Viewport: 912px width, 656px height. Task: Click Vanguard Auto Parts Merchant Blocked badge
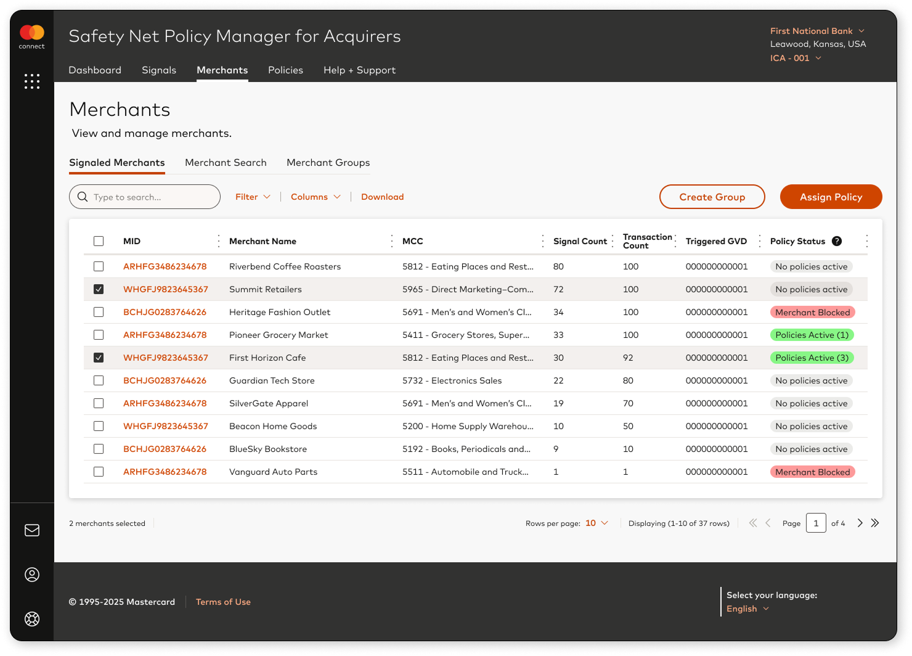pos(813,472)
